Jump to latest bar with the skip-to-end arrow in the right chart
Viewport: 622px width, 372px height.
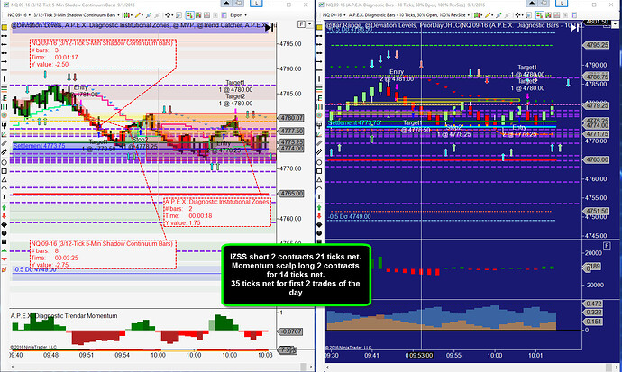pos(574,27)
